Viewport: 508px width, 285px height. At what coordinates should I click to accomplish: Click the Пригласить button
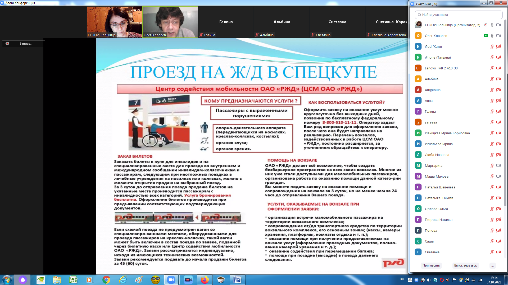click(431, 265)
